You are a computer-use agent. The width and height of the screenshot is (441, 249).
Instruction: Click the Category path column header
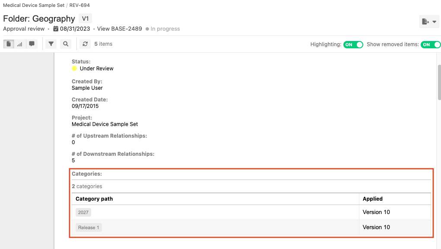[x=94, y=199]
